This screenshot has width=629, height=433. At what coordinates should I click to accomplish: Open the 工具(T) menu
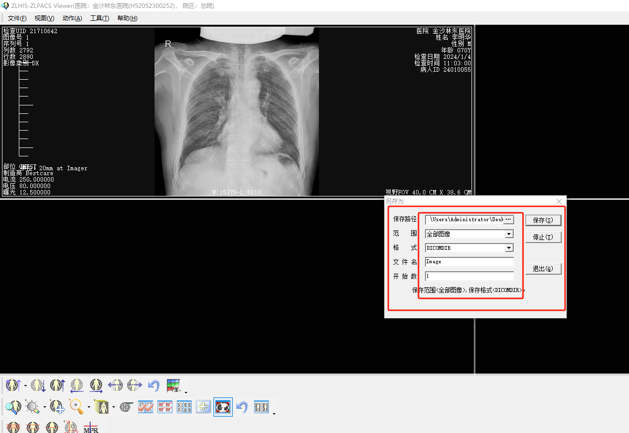tap(100, 18)
